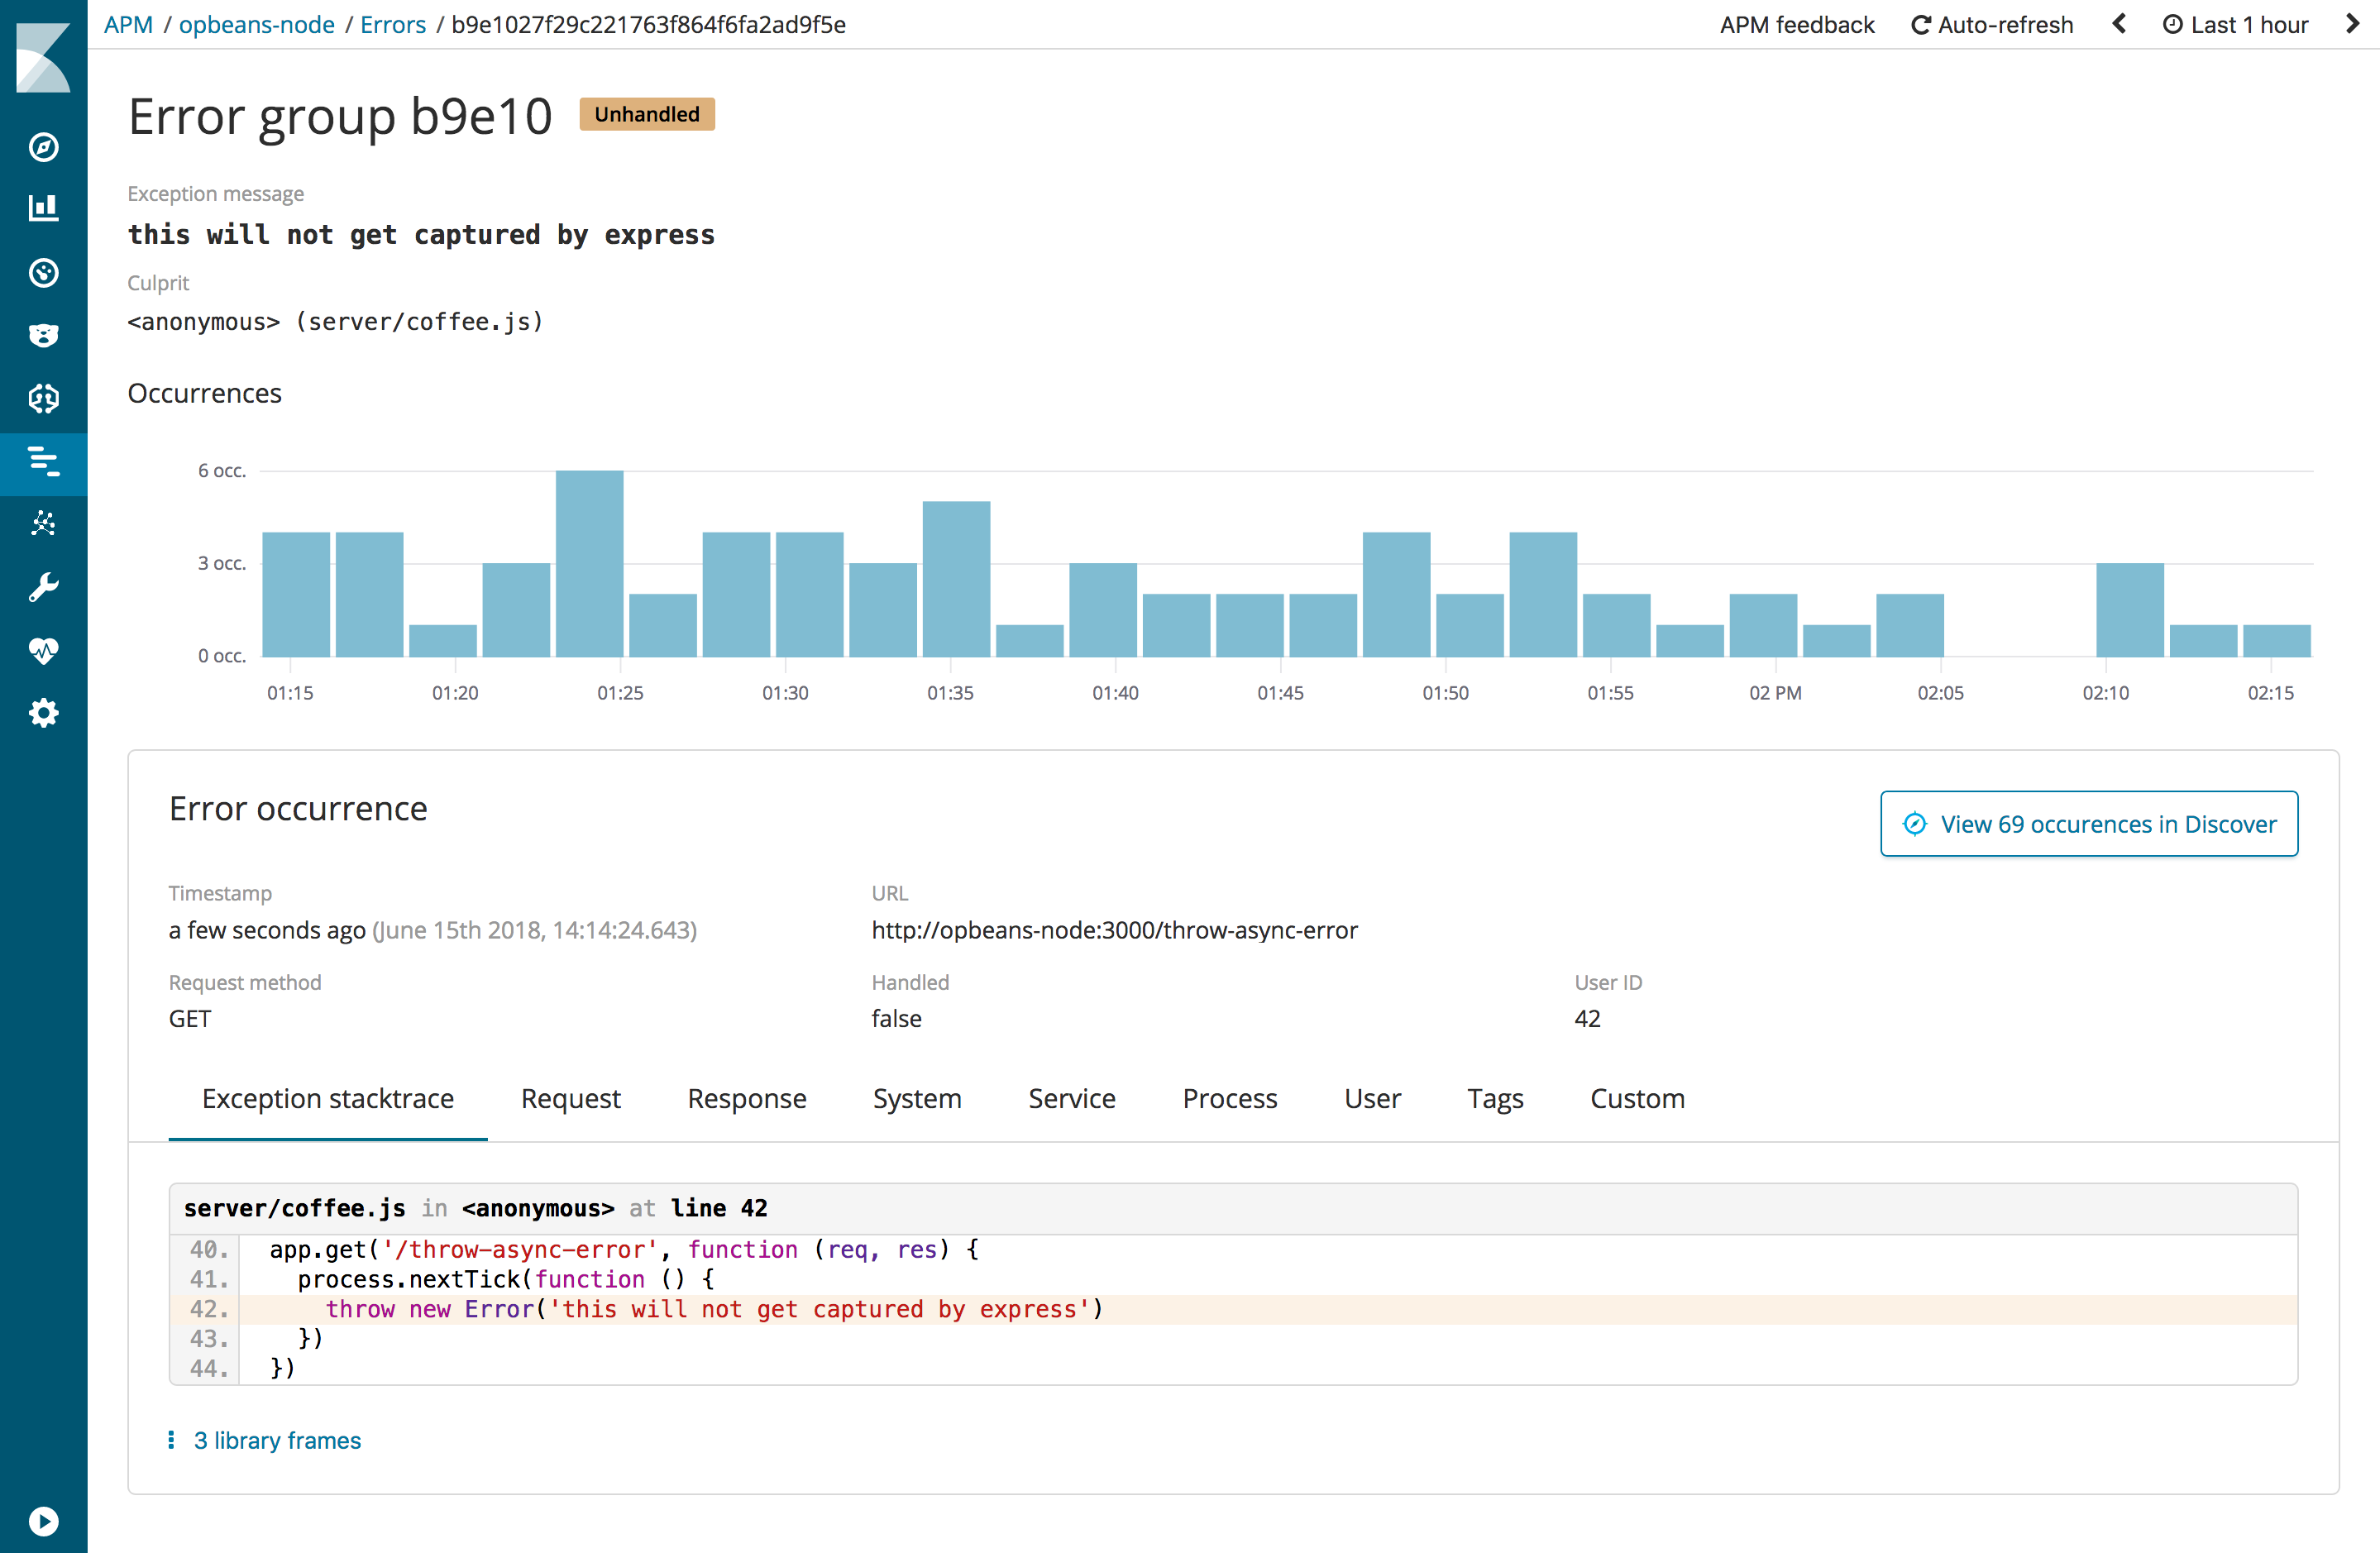2380x1553 pixels.
Task: Open the Custom tab
Action: tap(1637, 1098)
